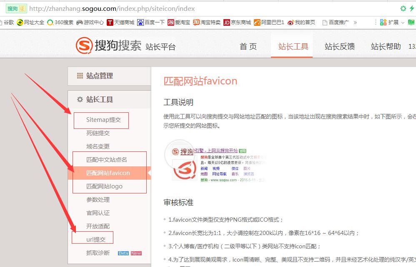This screenshot has width=416, height=267.
Task: Open the 扩展 dropdown arrow
Action: pyautogui.click(x=403, y=23)
